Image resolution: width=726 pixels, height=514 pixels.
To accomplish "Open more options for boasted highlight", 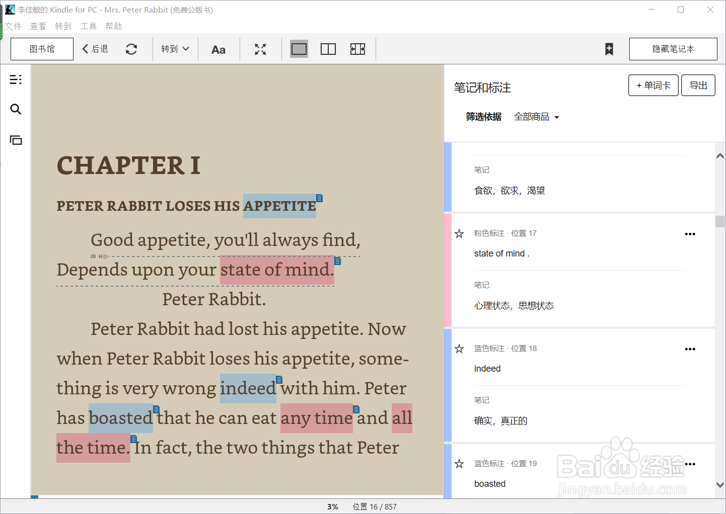I will tap(690, 464).
